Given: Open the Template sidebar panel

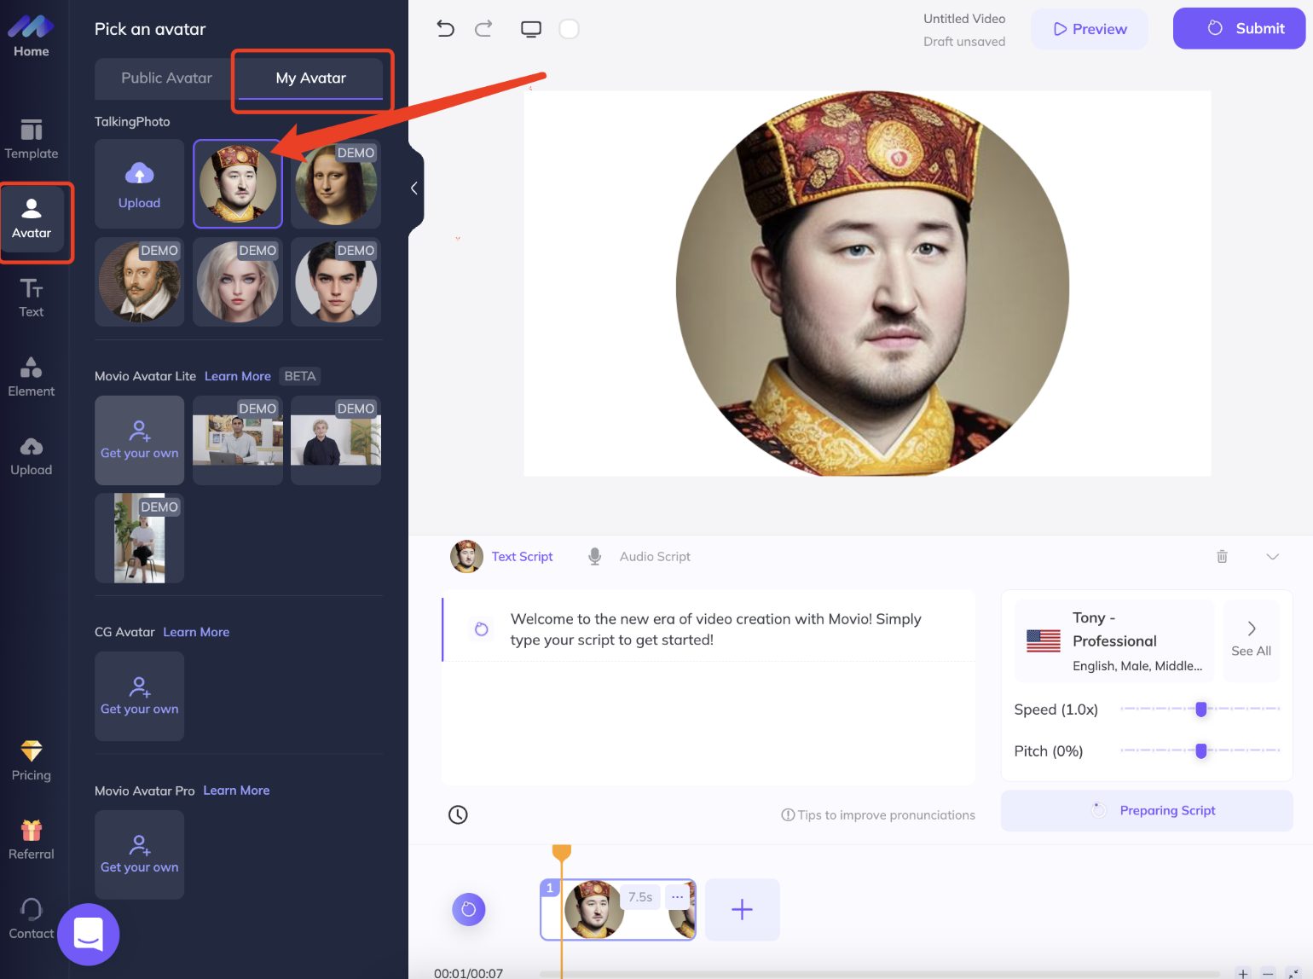Looking at the screenshot, I should (32, 139).
